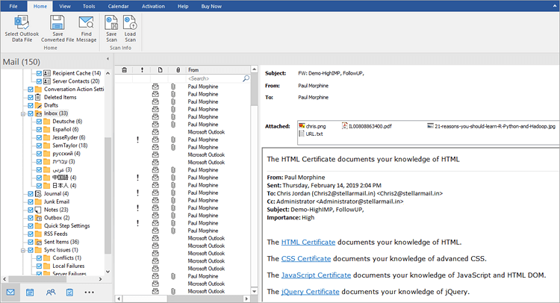
Task: Open Contacts view from bottom bar
Action: pyautogui.click(x=50, y=292)
